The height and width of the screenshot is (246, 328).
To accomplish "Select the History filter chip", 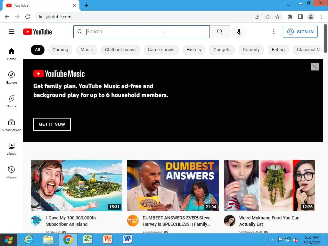I will 194,50.
